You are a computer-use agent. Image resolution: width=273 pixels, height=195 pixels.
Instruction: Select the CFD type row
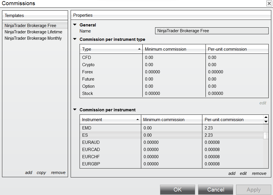click(174, 58)
